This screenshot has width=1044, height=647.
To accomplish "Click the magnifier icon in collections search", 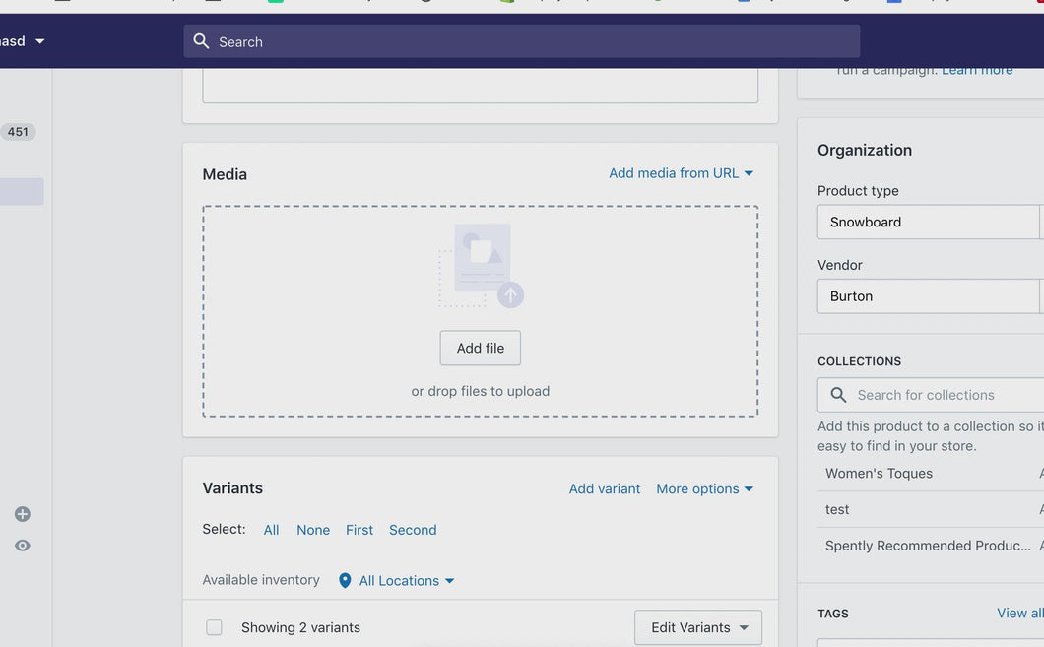I will click(x=838, y=395).
